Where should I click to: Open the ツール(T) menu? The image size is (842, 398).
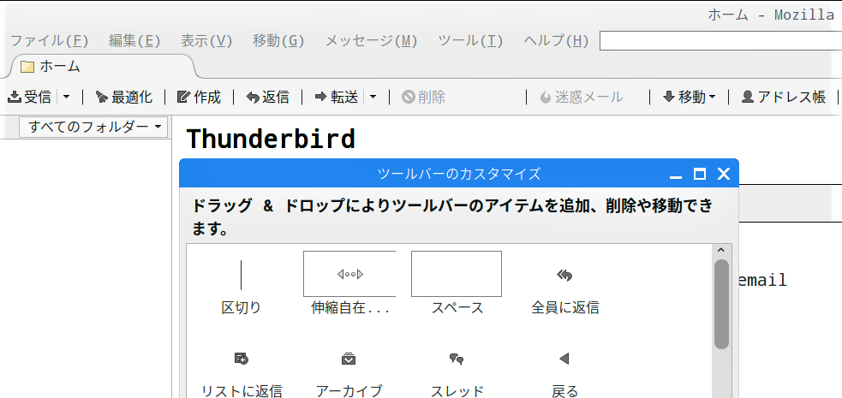click(x=470, y=41)
